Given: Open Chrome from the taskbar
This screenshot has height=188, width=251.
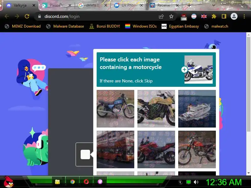Looking at the screenshot, I should [72, 182].
